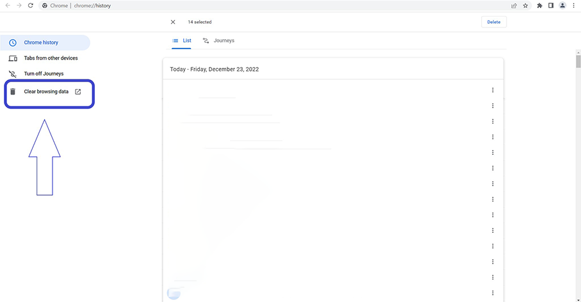Viewport: 581px width, 302px height.
Task: Click Clear browsing data link
Action: 46,91
